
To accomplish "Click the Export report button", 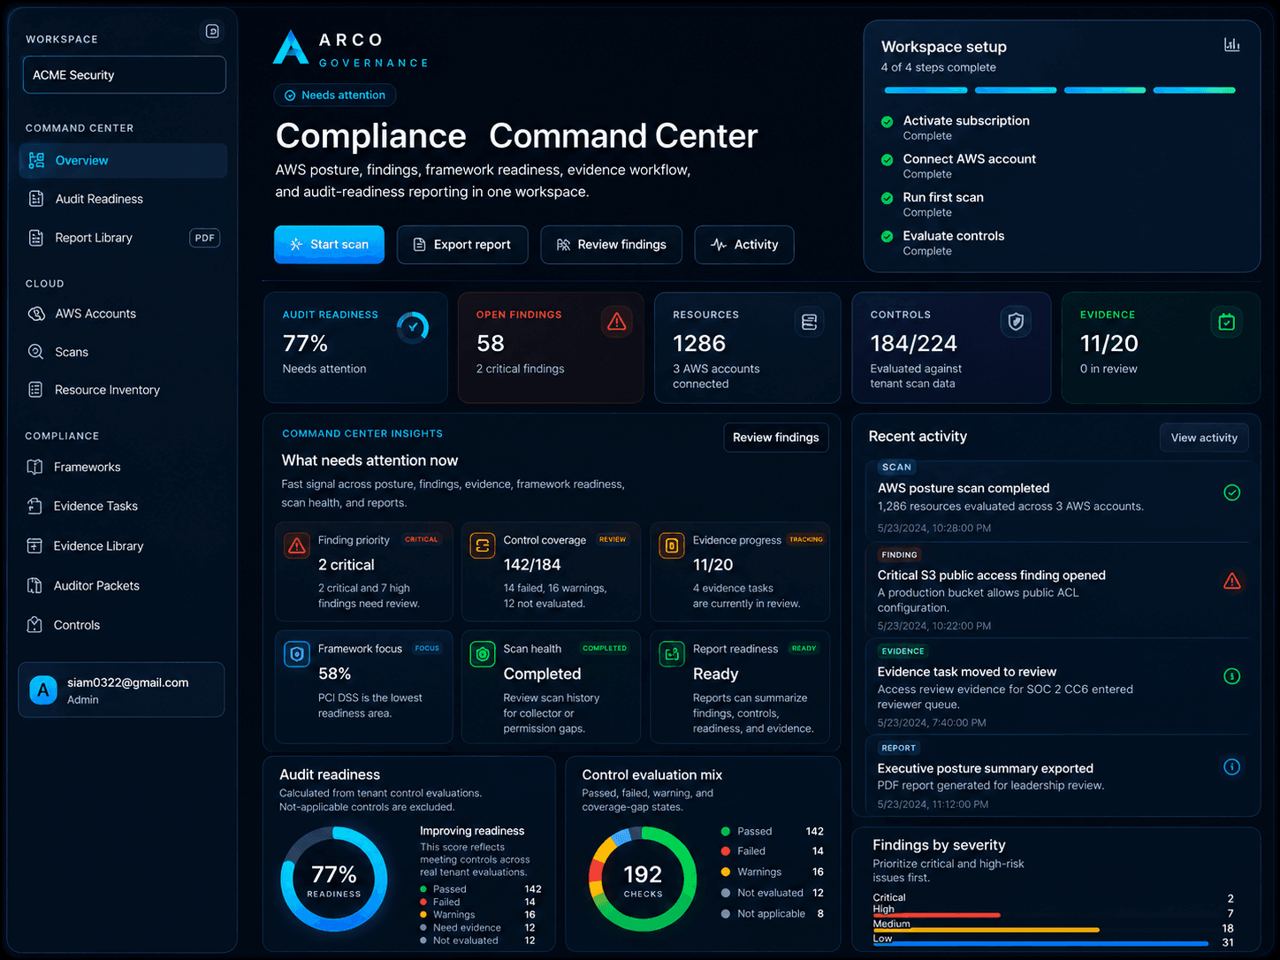I will pyautogui.click(x=462, y=245).
